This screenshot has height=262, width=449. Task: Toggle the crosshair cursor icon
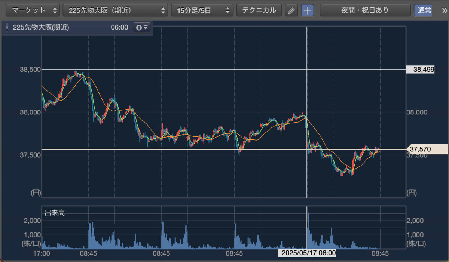point(308,10)
